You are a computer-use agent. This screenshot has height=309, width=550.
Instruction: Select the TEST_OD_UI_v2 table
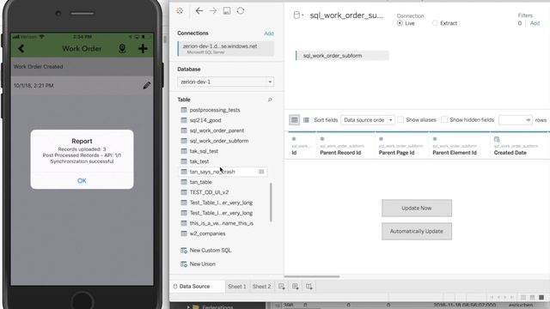pos(209,192)
